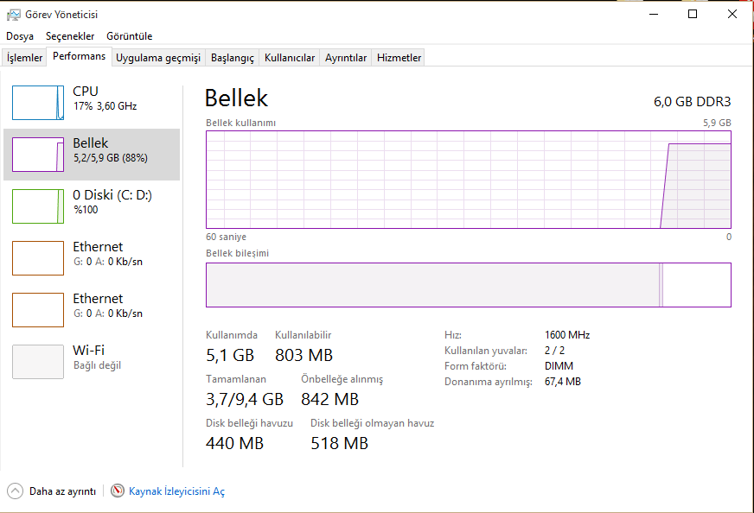
Task: Select the first Ethernet graph thumbnail
Action: 38,258
